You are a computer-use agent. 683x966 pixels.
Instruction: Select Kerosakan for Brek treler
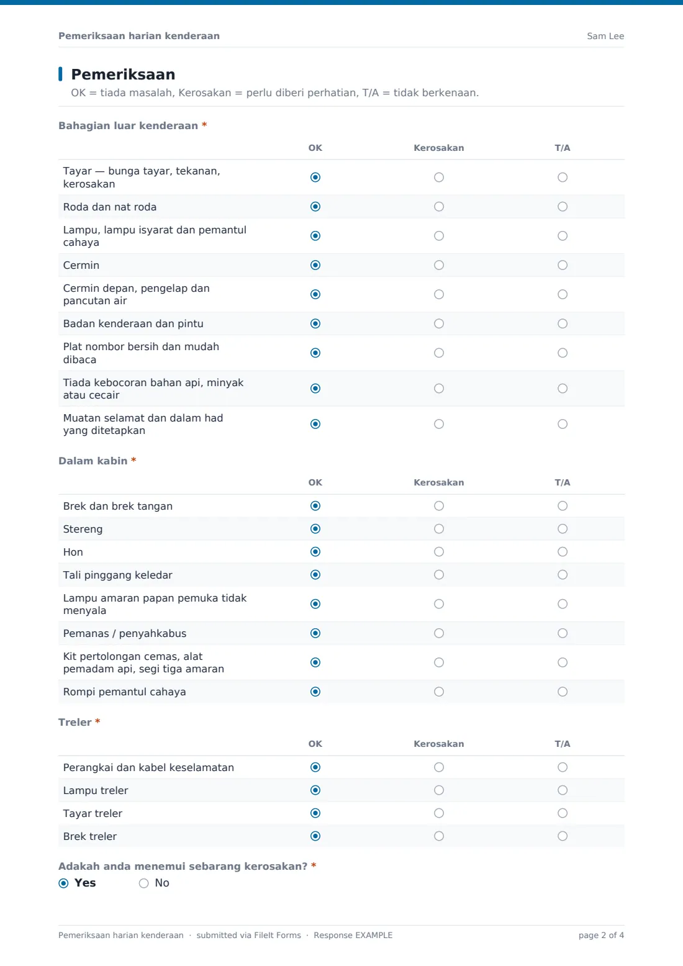(x=439, y=836)
